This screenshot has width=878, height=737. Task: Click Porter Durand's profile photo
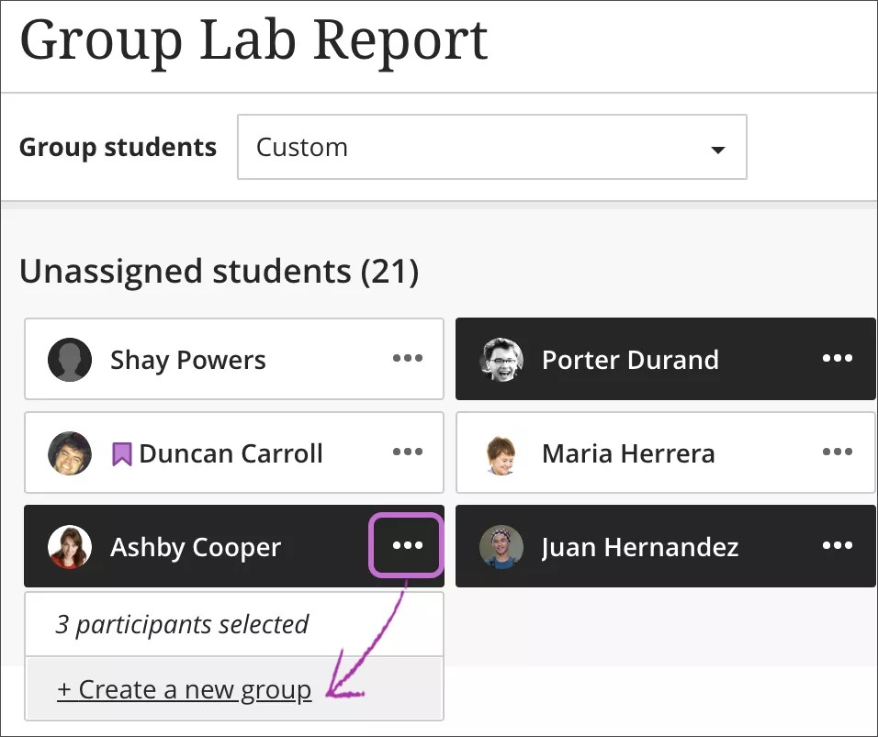click(x=501, y=359)
